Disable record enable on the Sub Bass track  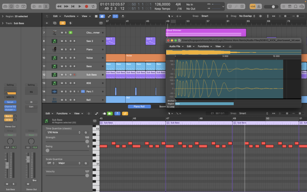74,75
